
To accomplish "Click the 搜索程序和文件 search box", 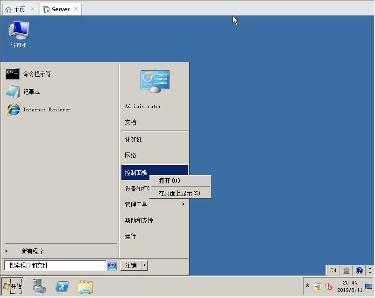I will 55,265.
